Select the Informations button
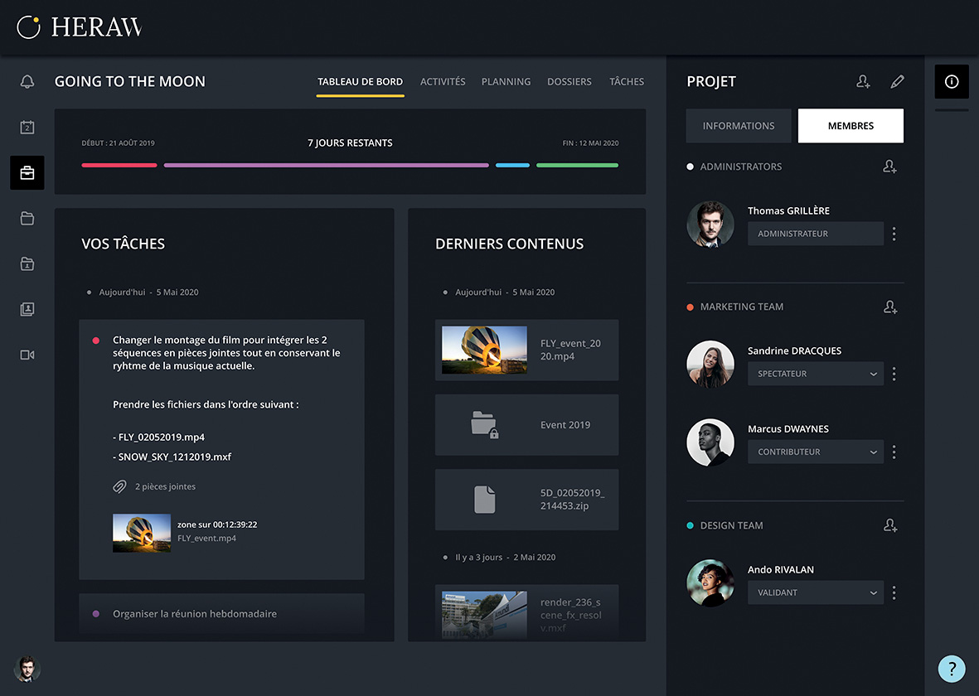This screenshot has width=979, height=696. 739,126
